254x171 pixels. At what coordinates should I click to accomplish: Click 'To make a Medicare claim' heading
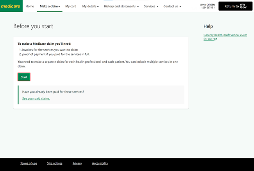pos(45,44)
